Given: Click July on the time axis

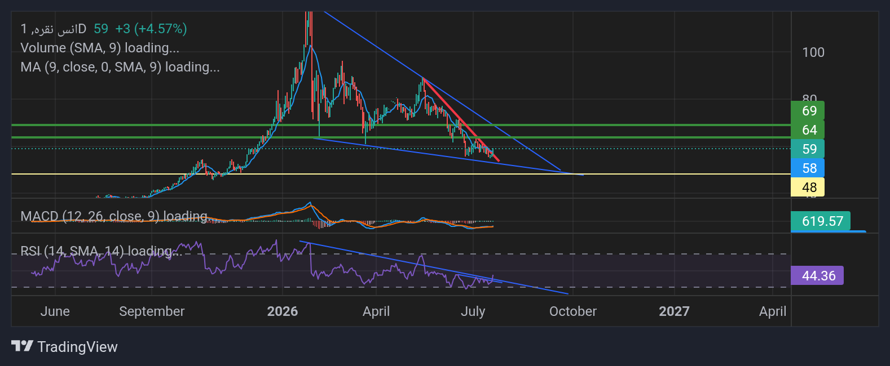Looking at the screenshot, I should tap(473, 311).
